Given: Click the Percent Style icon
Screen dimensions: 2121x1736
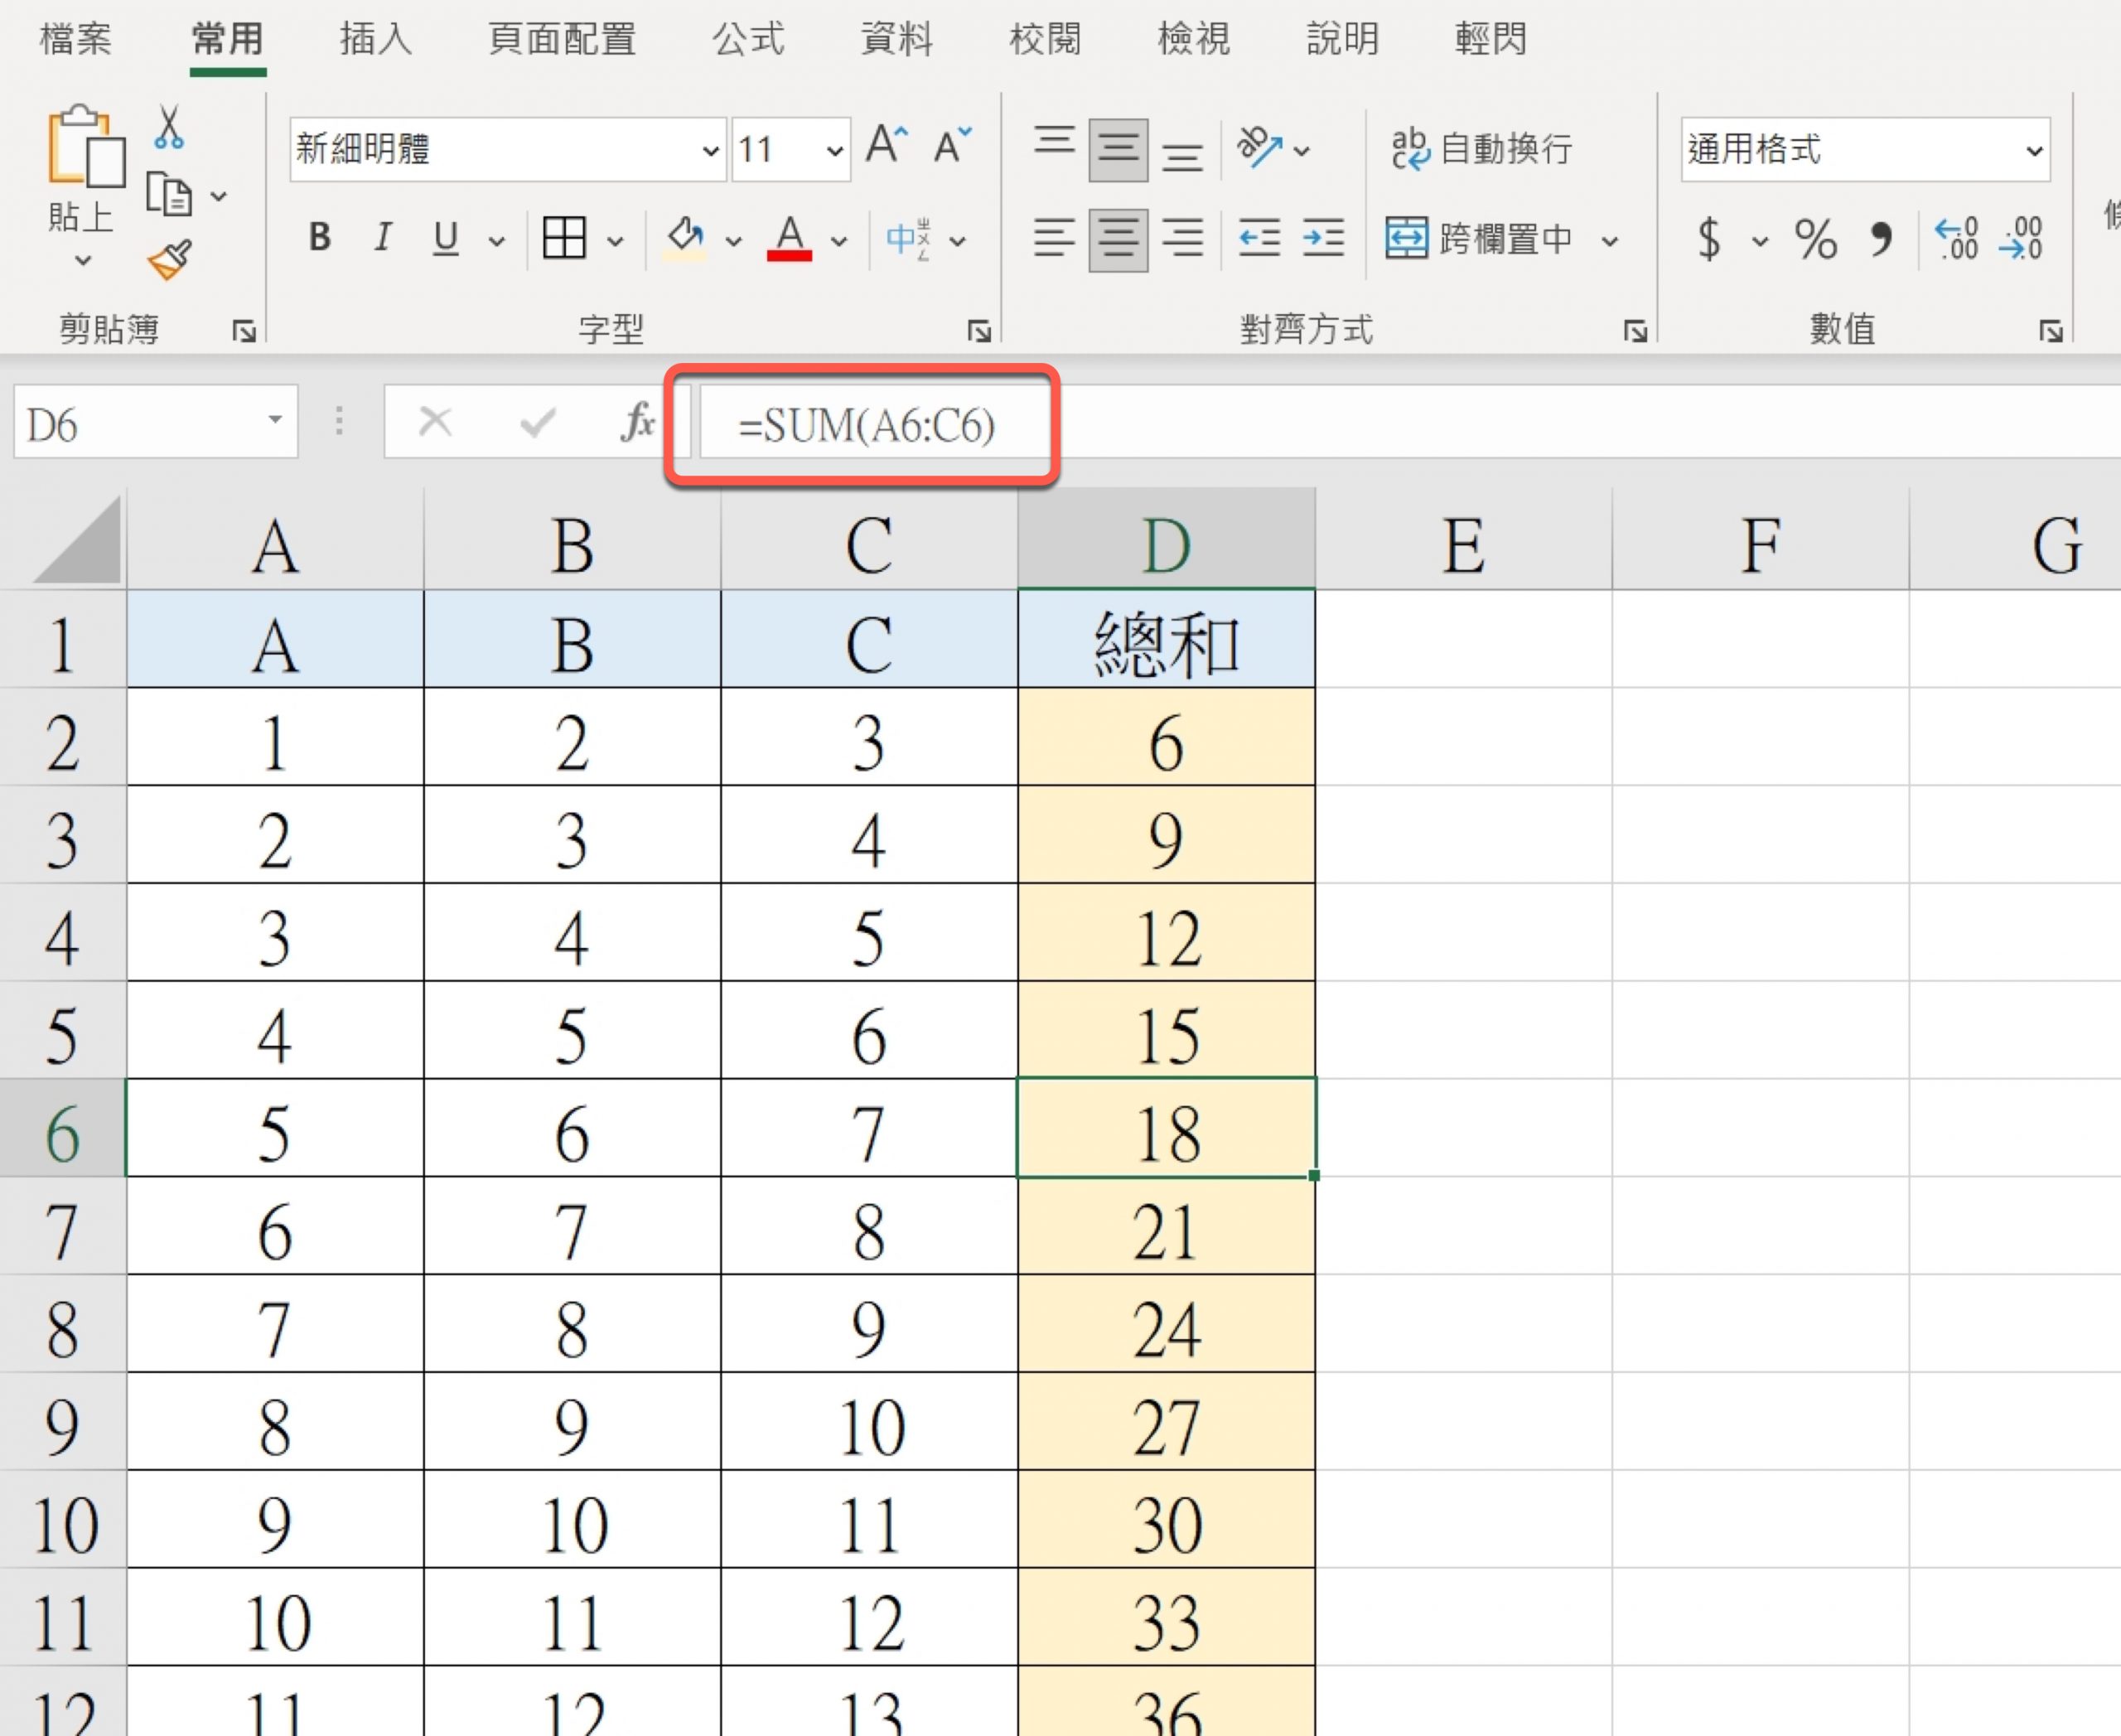Looking at the screenshot, I should [x=1815, y=239].
